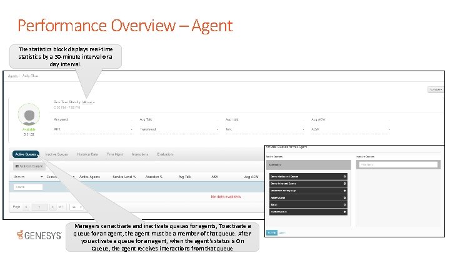Click the remove icon on the last active queue row

click(344, 212)
